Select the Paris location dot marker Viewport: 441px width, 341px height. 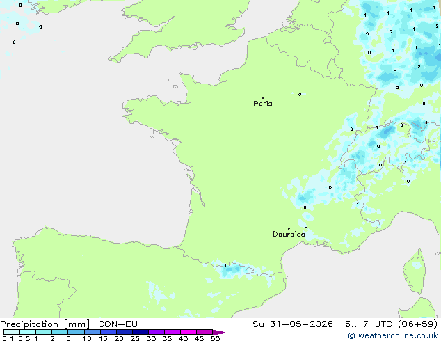coord(263,97)
